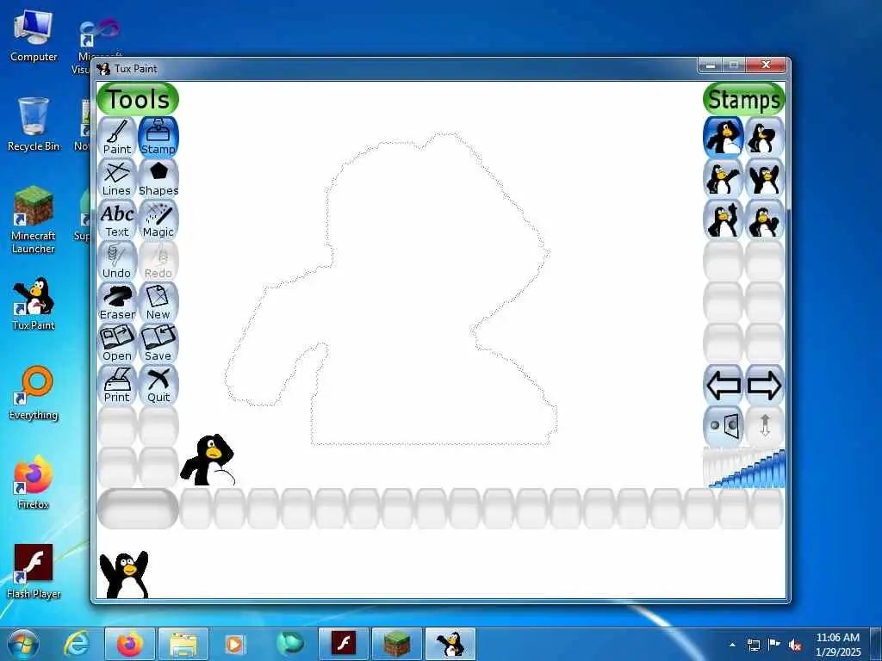Activate the Abc Text tool
Viewport: 882px width, 661px height.
[x=117, y=219]
